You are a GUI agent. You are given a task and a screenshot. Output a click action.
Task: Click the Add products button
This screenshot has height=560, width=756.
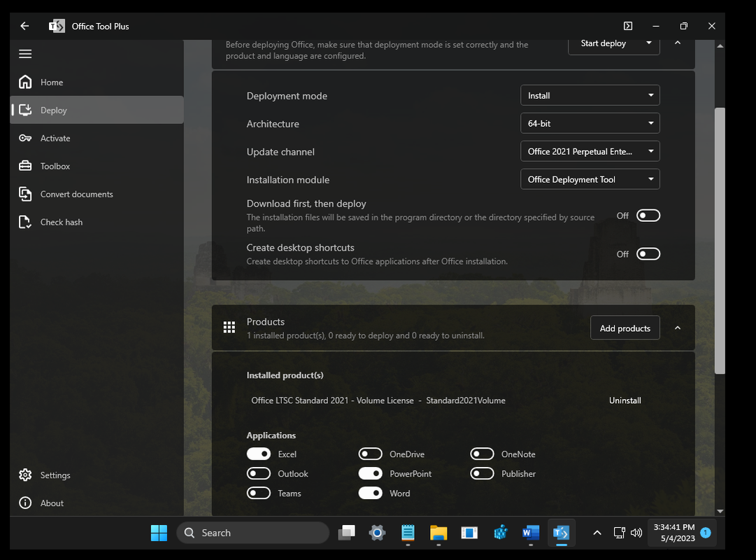point(625,328)
